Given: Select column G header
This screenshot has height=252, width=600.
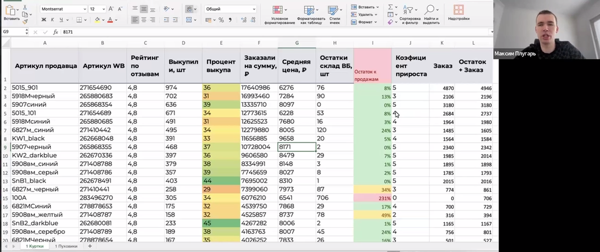Looking at the screenshot, I should (x=297, y=43).
